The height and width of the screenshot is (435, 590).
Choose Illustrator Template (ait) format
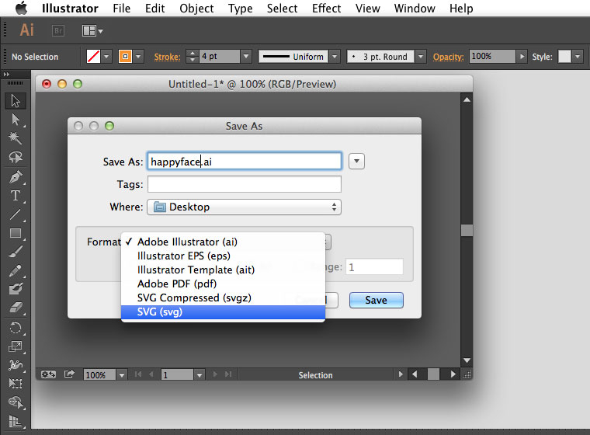[223, 270]
